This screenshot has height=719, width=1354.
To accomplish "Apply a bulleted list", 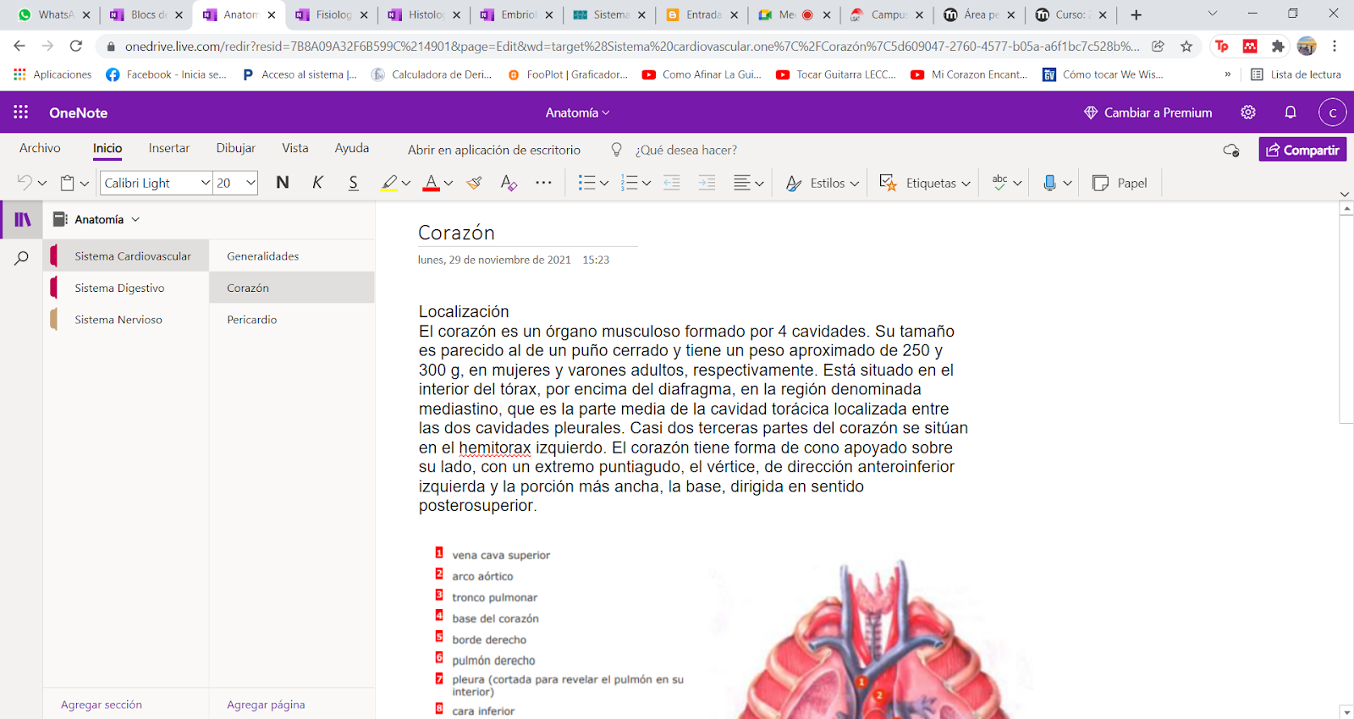I will point(586,183).
